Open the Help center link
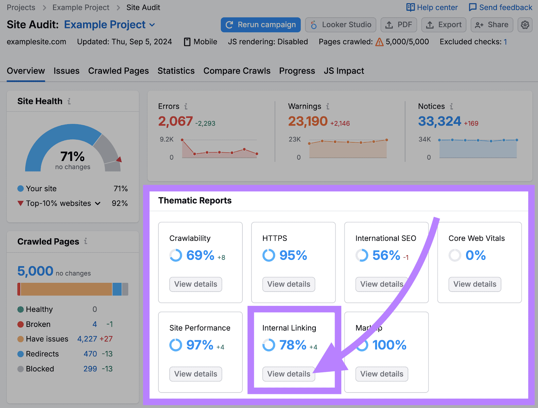 432,7
